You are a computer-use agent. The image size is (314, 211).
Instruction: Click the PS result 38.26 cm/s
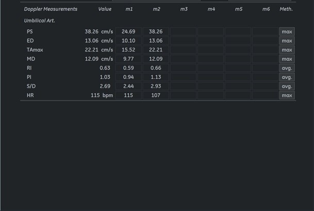[x=99, y=31]
